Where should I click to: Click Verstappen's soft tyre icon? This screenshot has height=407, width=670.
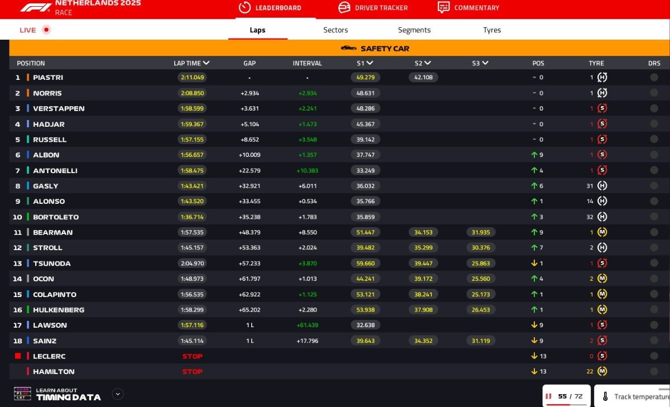click(x=602, y=108)
